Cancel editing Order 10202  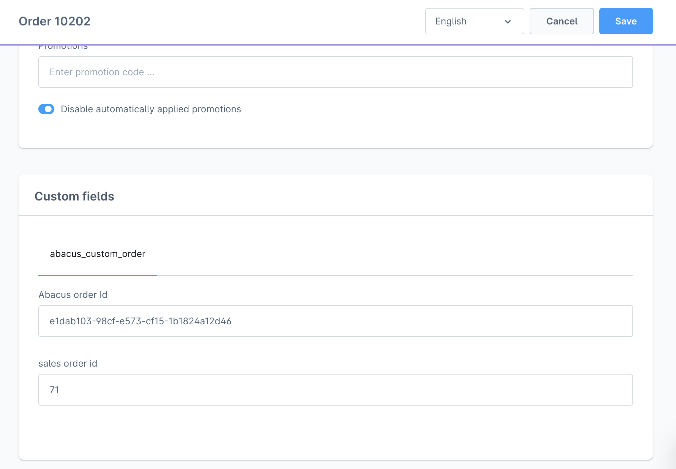562,21
